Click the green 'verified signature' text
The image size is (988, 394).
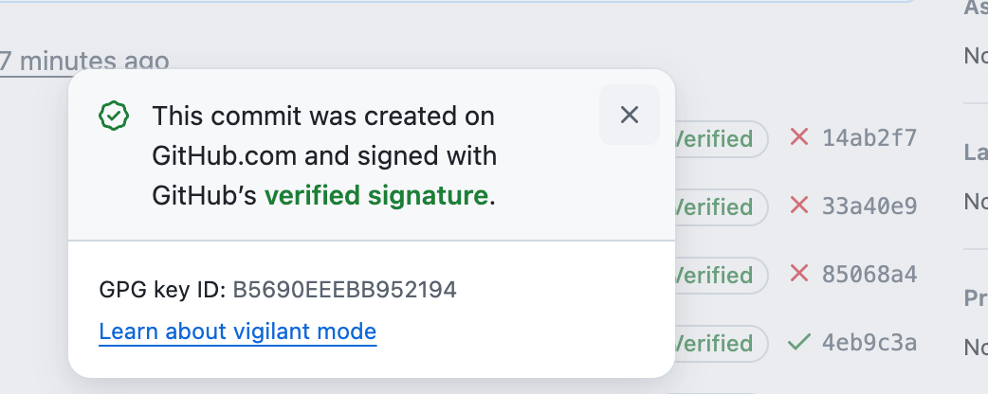pos(376,196)
